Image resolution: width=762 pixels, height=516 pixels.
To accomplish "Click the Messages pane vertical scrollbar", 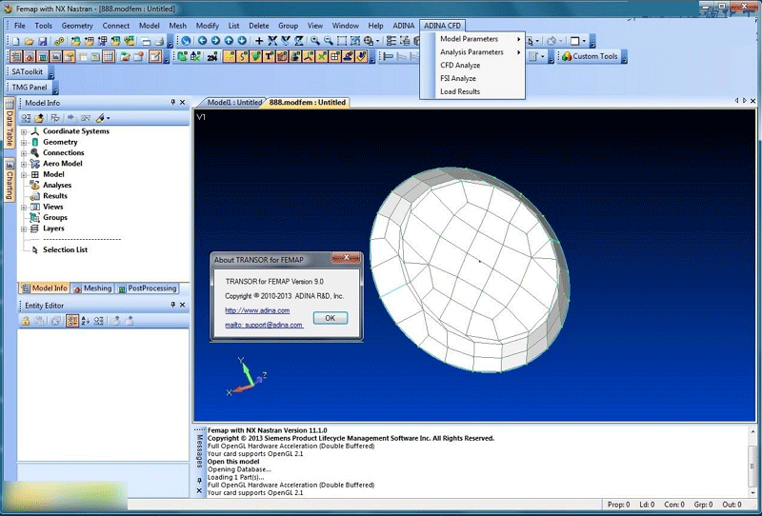I will (752, 462).
